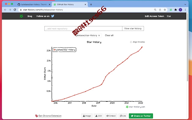
Task: Download the chart with the Image button
Action: (87, 116)
